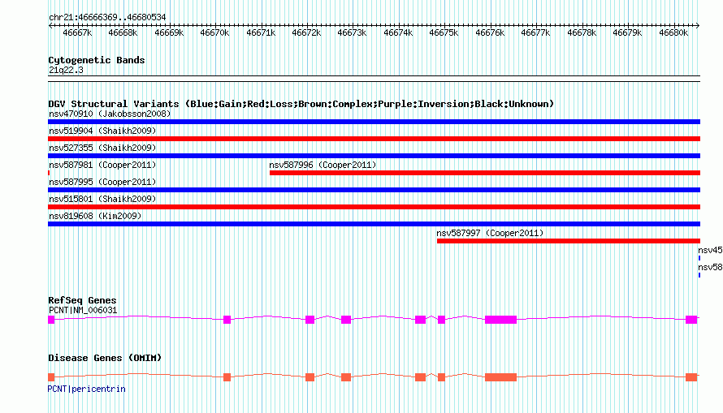This screenshot has width=723, height=413.
Task: Select the 46679k ruler label
Action: [x=627, y=33]
